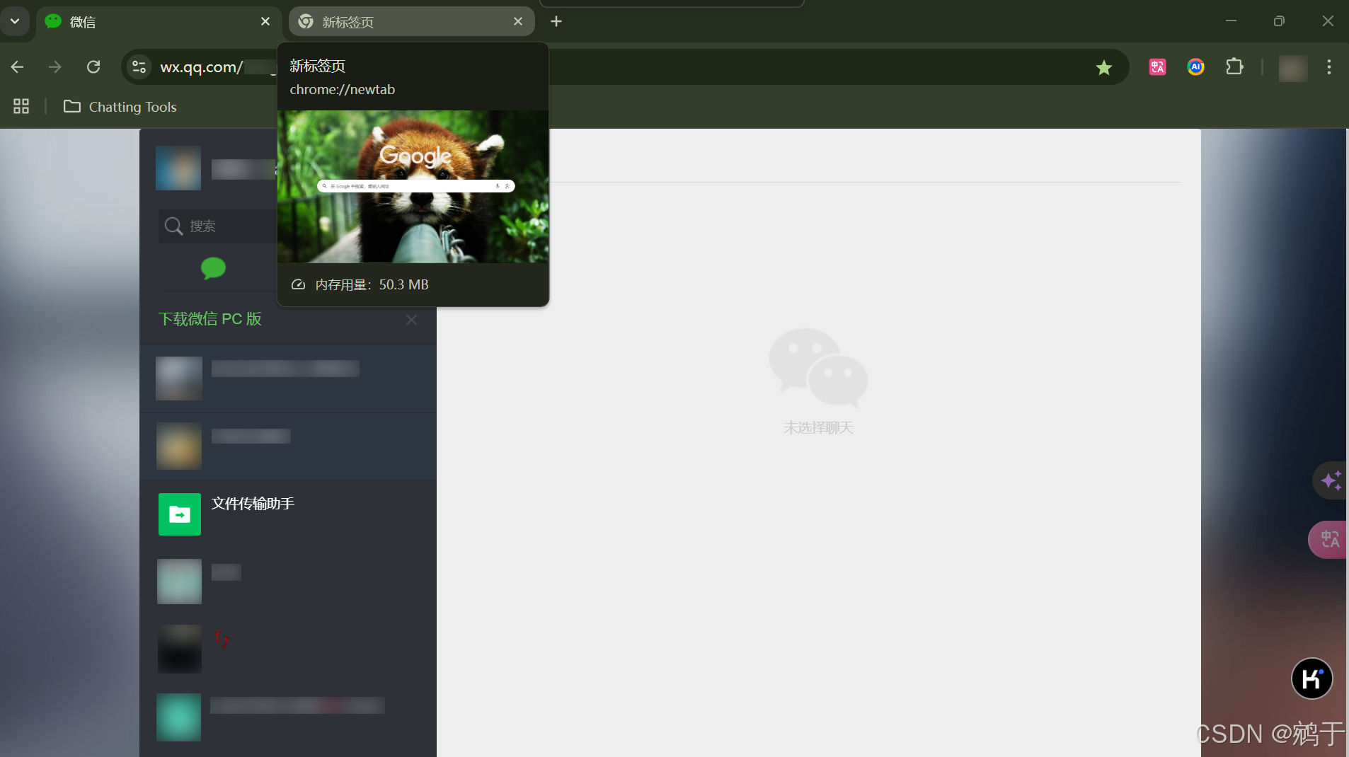Go forward to next page
1349x757 pixels.
point(55,67)
